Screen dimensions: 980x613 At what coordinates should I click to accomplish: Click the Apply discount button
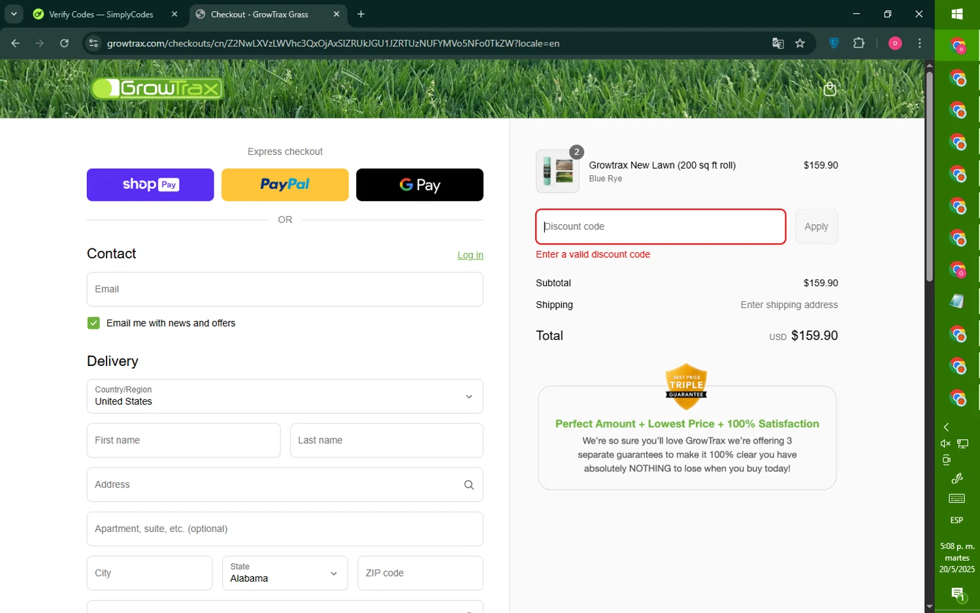coord(816,227)
